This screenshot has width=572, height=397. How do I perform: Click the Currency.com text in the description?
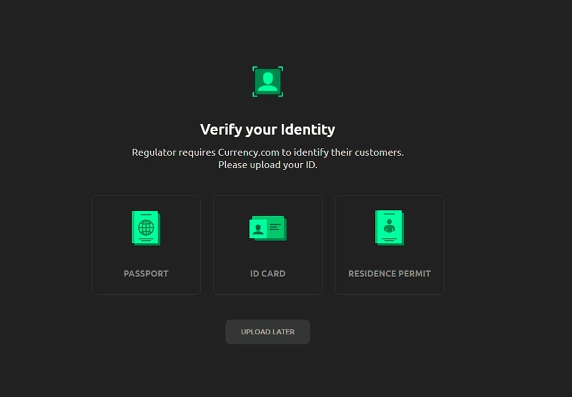248,152
